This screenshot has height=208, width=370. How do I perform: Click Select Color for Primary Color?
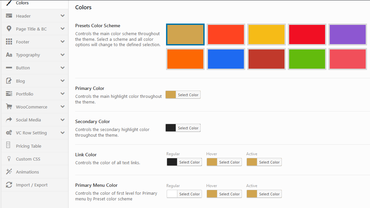click(x=188, y=95)
